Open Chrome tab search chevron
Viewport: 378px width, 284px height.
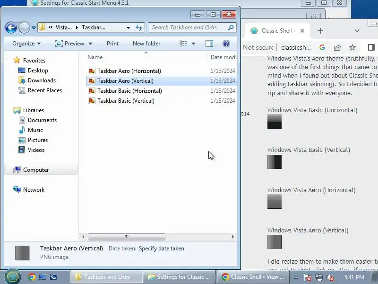[x=357, y=31]
